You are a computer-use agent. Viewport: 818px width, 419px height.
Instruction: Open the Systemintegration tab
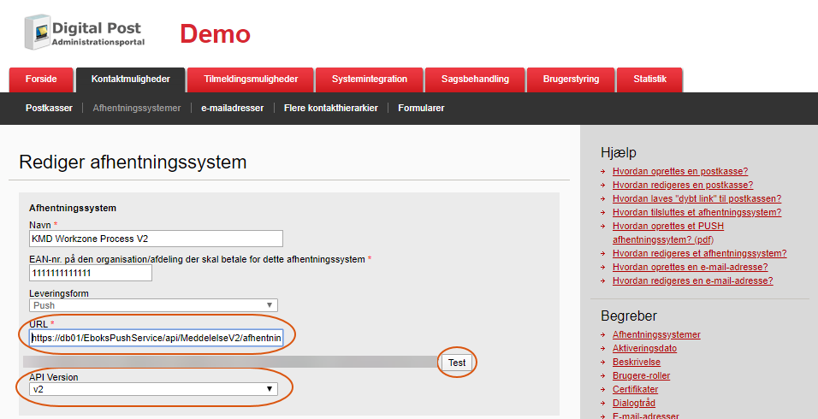pos(370,80)
